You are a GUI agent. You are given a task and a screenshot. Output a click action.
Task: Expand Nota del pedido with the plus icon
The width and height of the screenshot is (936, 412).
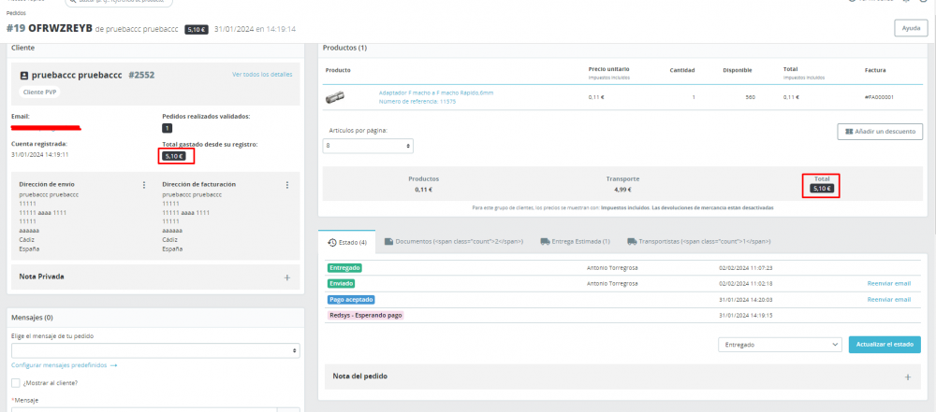908,376
